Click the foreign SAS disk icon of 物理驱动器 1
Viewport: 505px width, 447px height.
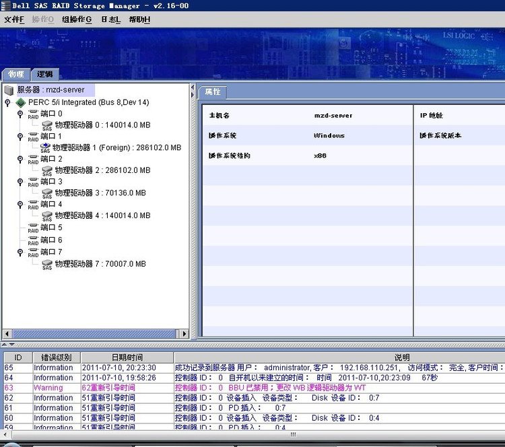[45, 148]
